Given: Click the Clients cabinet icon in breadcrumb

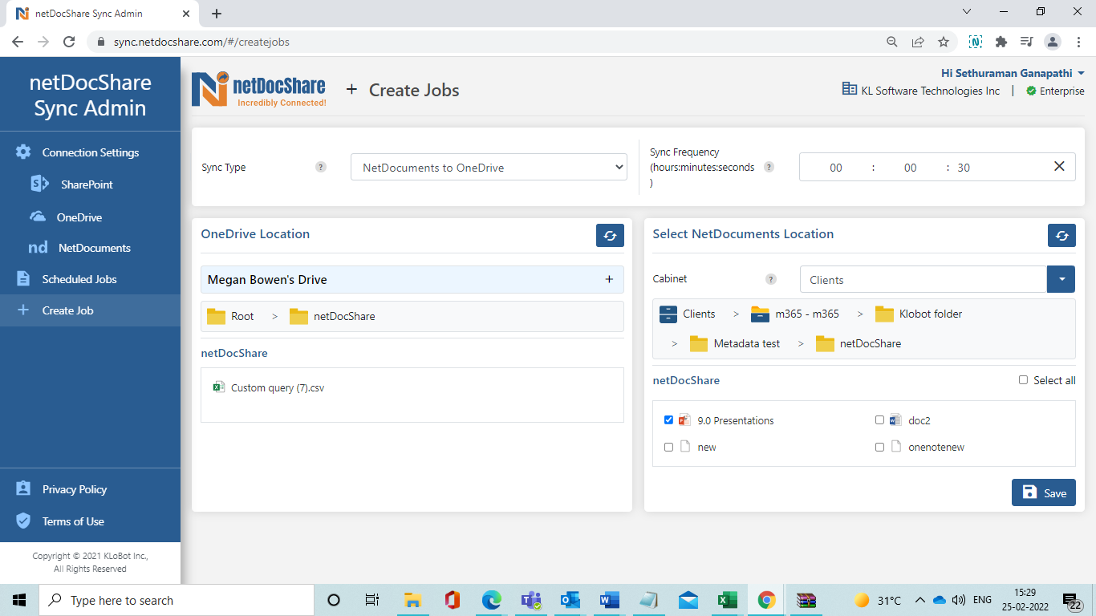Looking at the screenshot, I should 668,314.
